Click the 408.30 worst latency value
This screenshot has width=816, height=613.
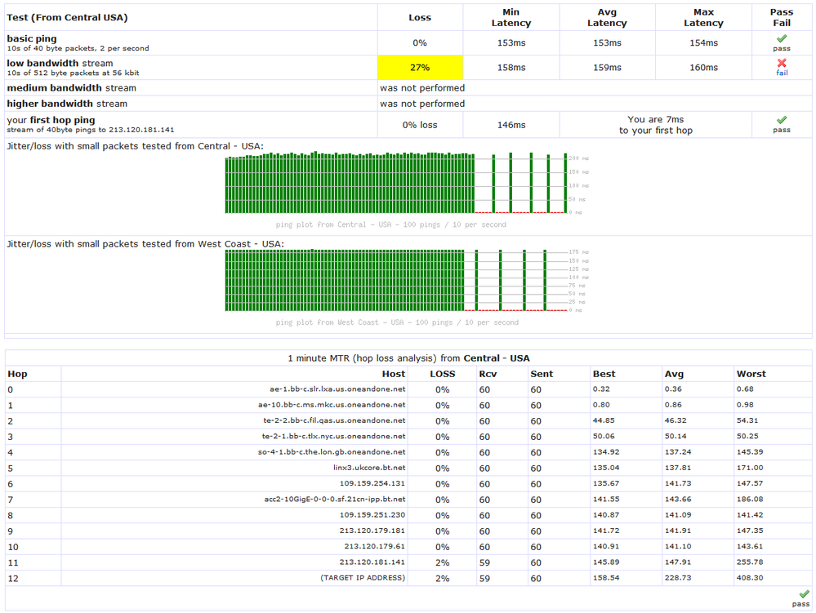pyautogui.click(x=750, y=578)
